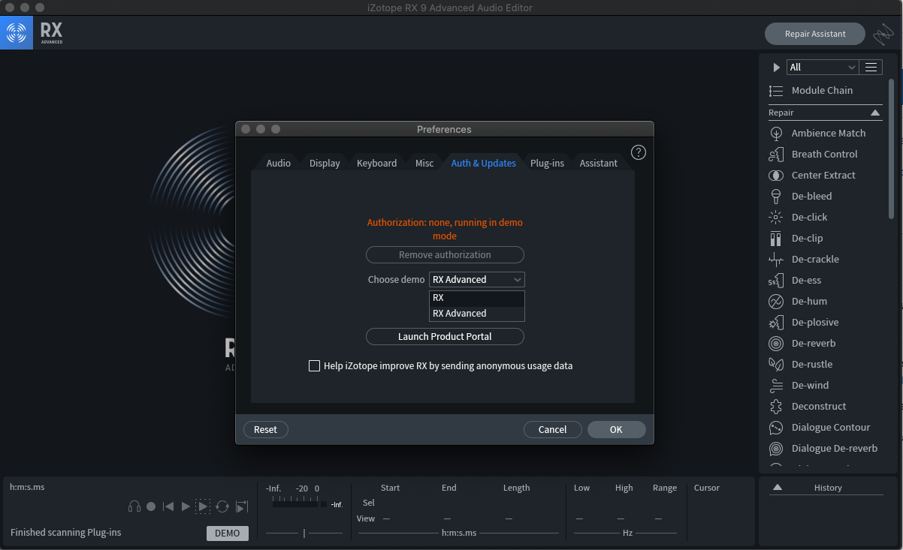The width and height of the screenshot is (903, 550).
Task: Switch to the Misc tab
Action: pos(424,163)
